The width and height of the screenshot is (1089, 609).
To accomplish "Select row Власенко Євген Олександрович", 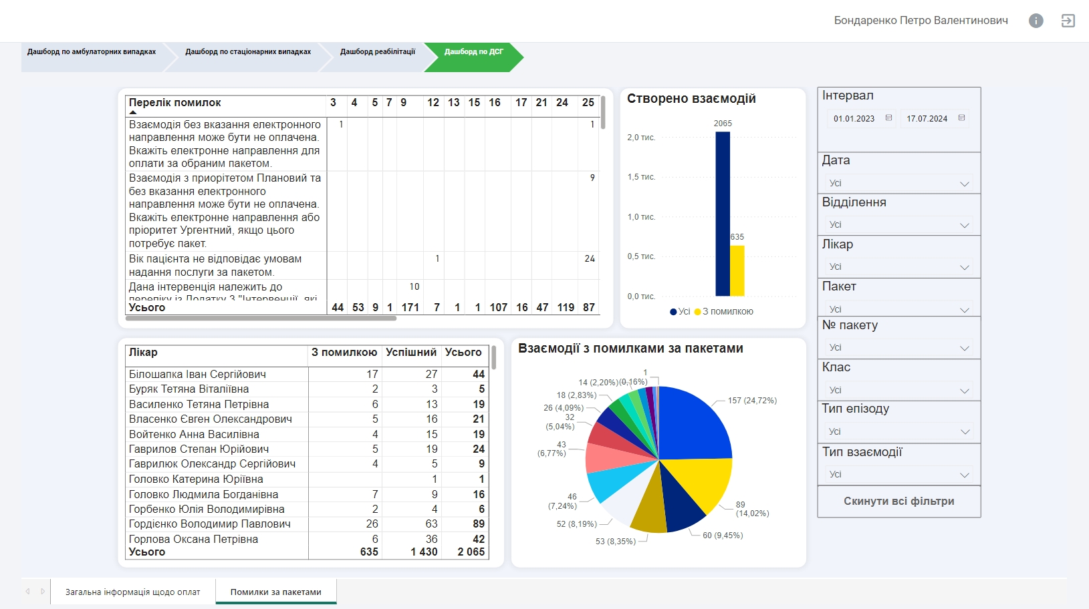I will (x=307, y=419).
